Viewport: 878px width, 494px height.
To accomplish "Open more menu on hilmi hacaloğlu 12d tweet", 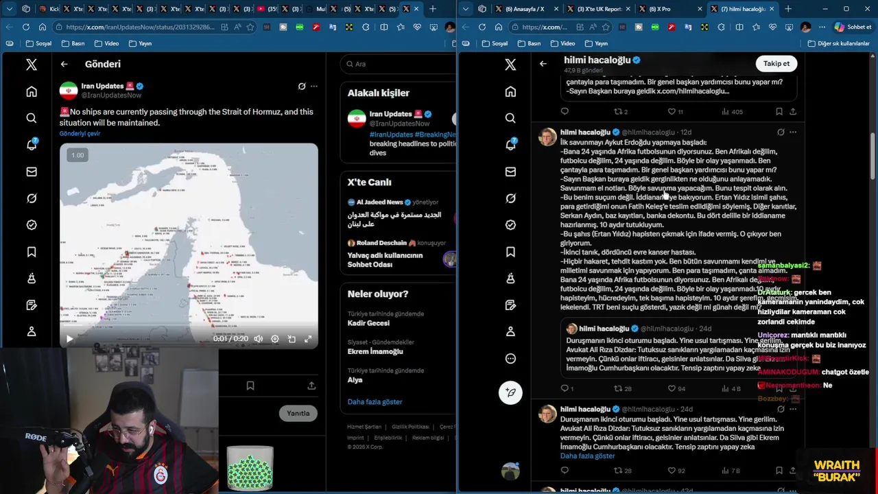I will click(x=793, y=132).
